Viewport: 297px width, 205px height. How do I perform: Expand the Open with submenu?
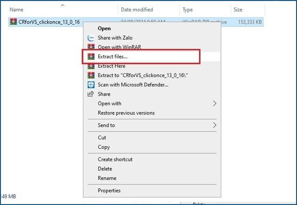(152, 103)
